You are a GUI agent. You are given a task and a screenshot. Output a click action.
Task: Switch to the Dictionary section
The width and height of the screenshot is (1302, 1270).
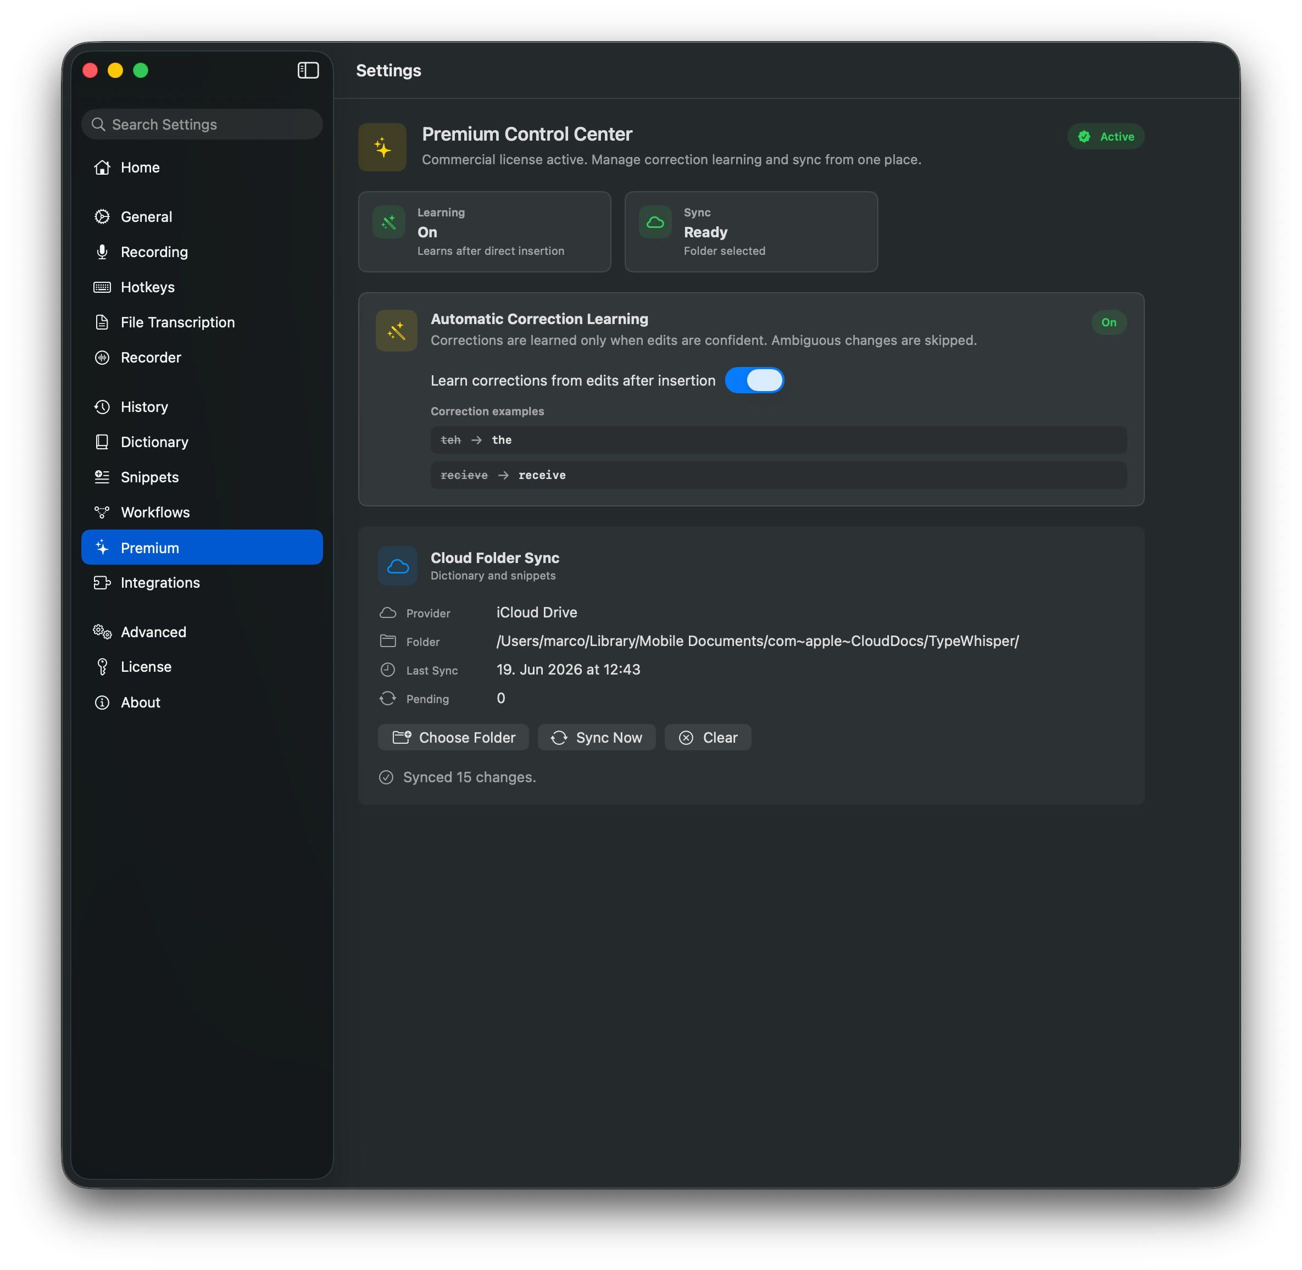point(202,442)
